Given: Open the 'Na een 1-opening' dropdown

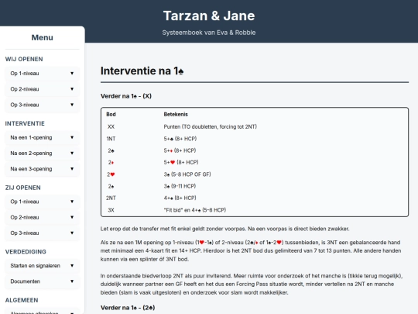Looking at the screenshot, I should pyautogui.click(x=42, y=137).
